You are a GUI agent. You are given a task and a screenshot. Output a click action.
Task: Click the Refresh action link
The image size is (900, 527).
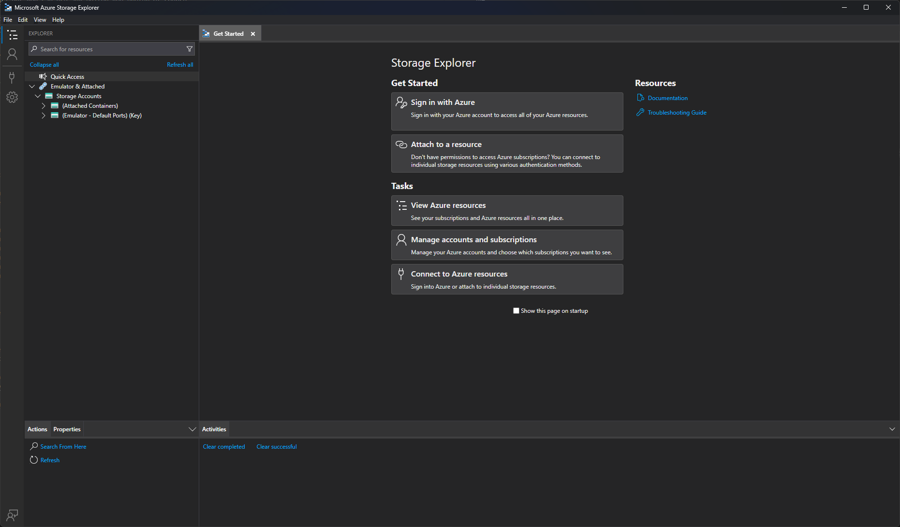click(x=50, y=460)
